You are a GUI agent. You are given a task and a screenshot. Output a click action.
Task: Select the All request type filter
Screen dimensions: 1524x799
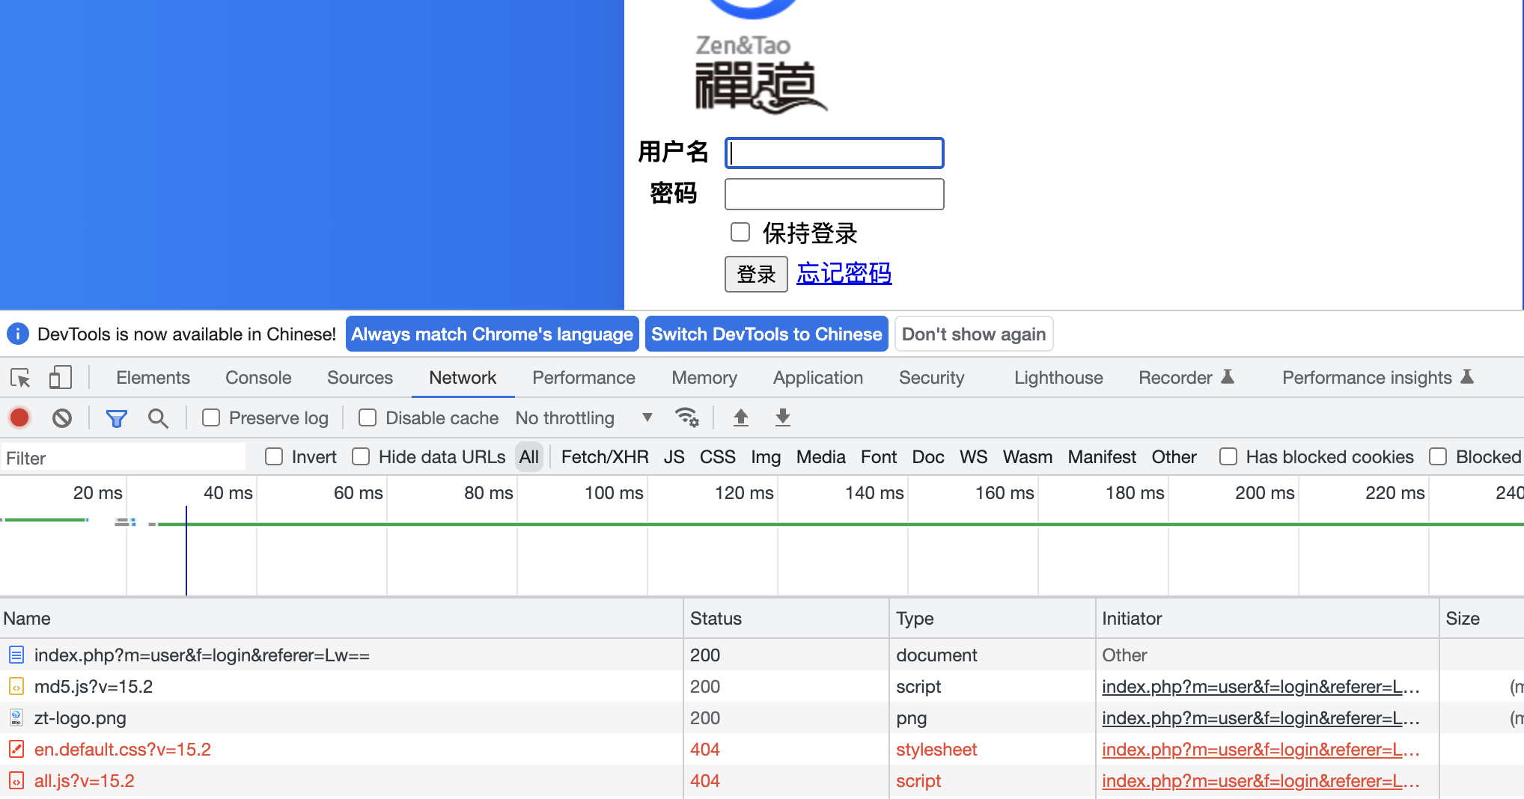[x=529, y=457]
